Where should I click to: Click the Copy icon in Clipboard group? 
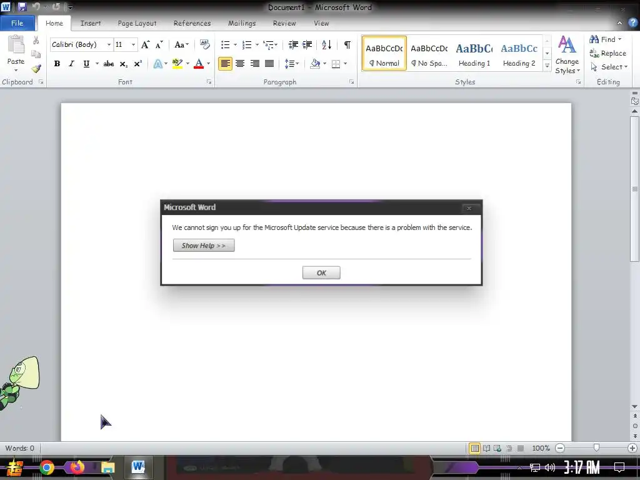coord(36,54)
